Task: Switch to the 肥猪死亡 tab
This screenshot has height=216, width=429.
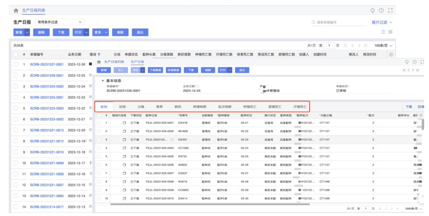Action: tap(275, 107)
